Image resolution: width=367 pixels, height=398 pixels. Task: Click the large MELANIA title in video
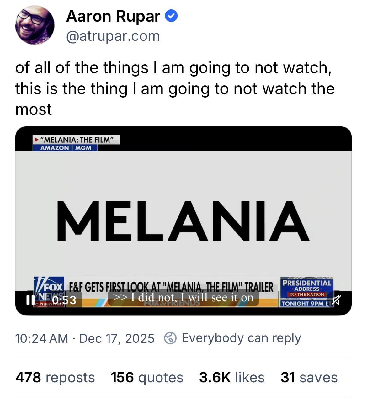tap(183, 221)
